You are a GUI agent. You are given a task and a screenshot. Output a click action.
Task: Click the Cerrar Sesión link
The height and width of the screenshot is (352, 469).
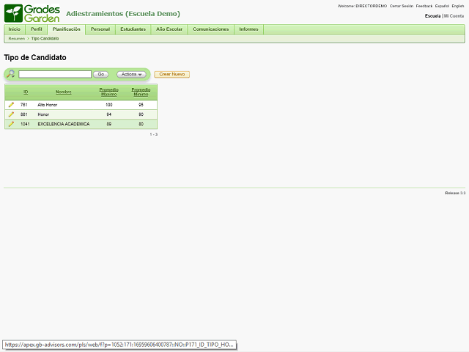401,6
